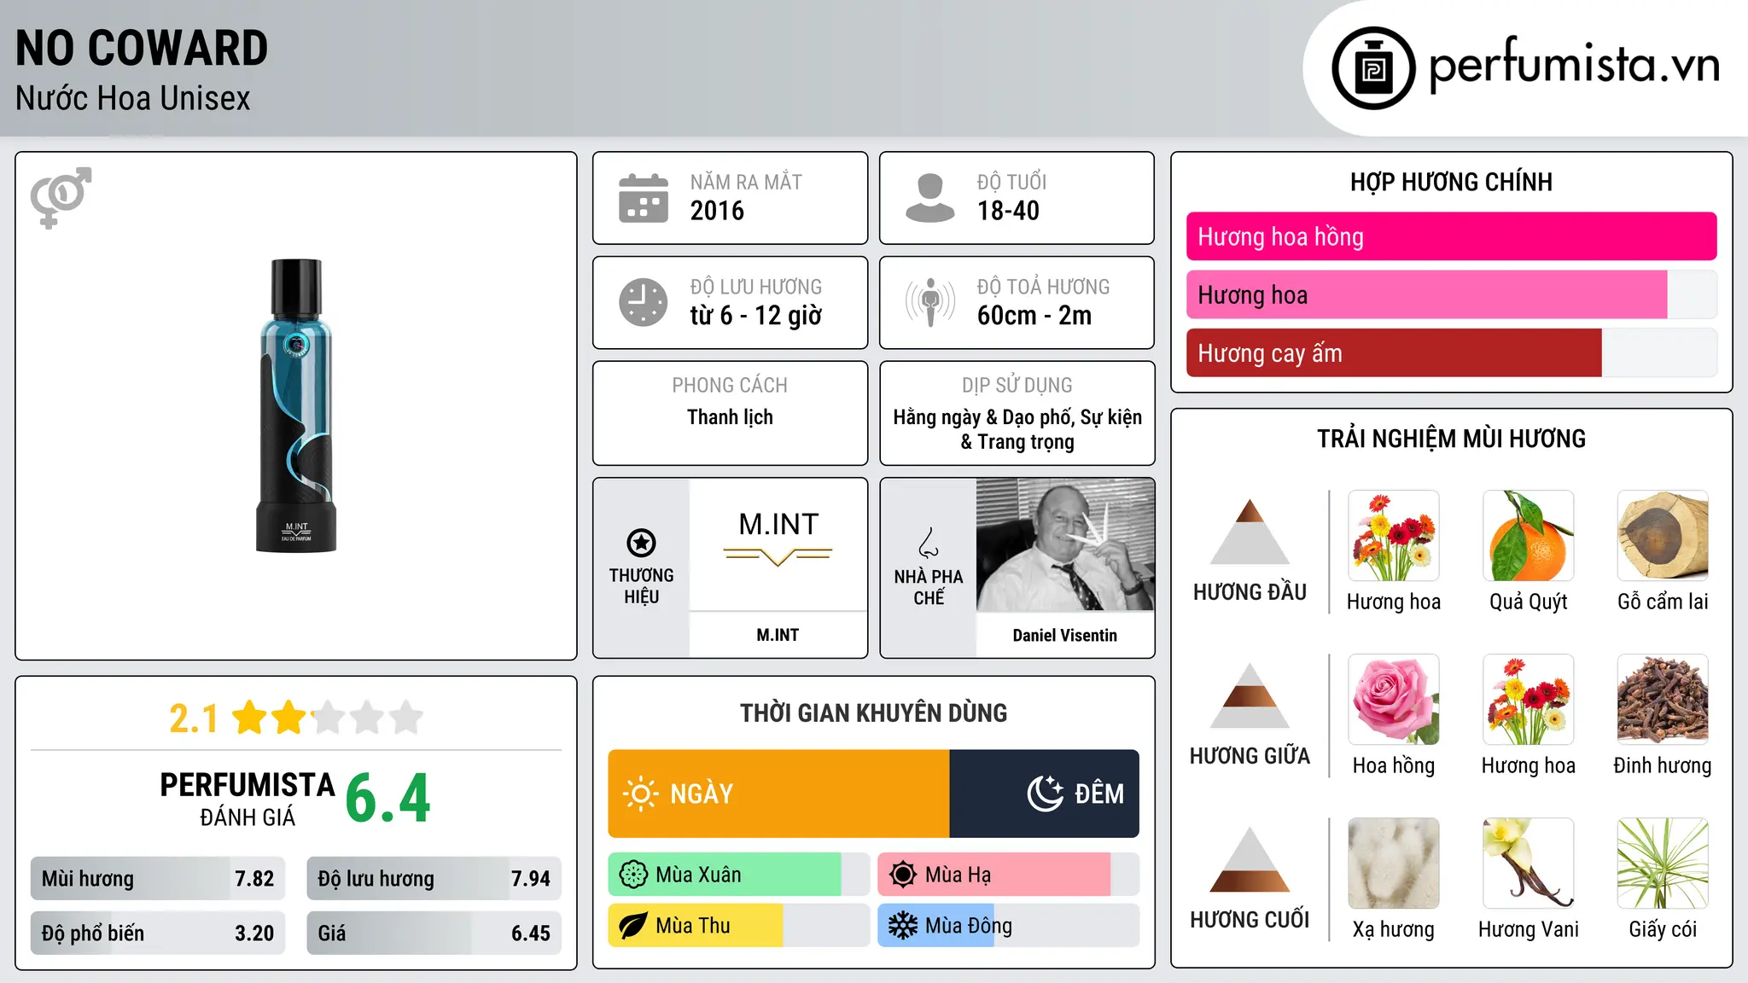Open the Daniel Visentin perfumer photo

(x=1065, y=544)
